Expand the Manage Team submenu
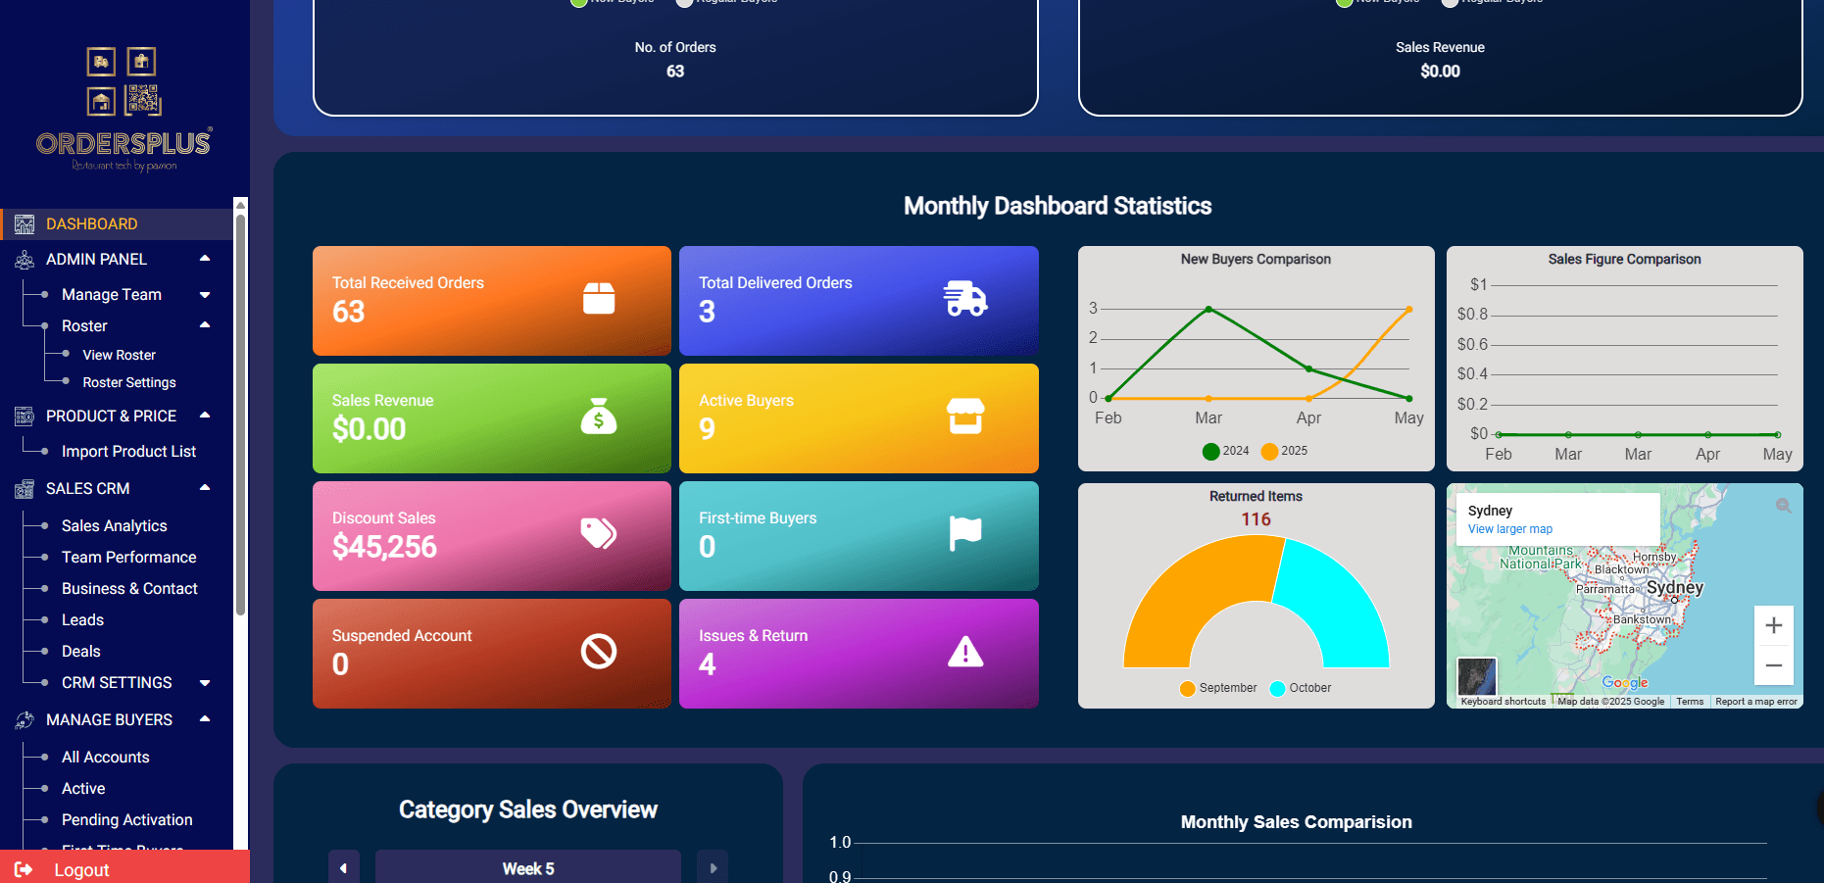Viewport: 1824px width, 883px height. pyautogui.click(x=205, y=294)
